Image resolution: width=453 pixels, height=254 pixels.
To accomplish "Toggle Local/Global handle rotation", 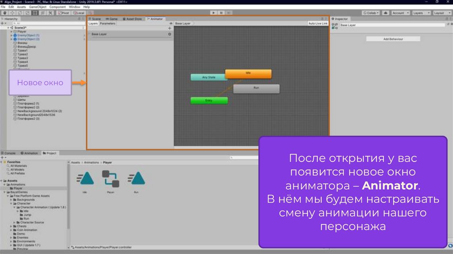I will coord(78,13).
